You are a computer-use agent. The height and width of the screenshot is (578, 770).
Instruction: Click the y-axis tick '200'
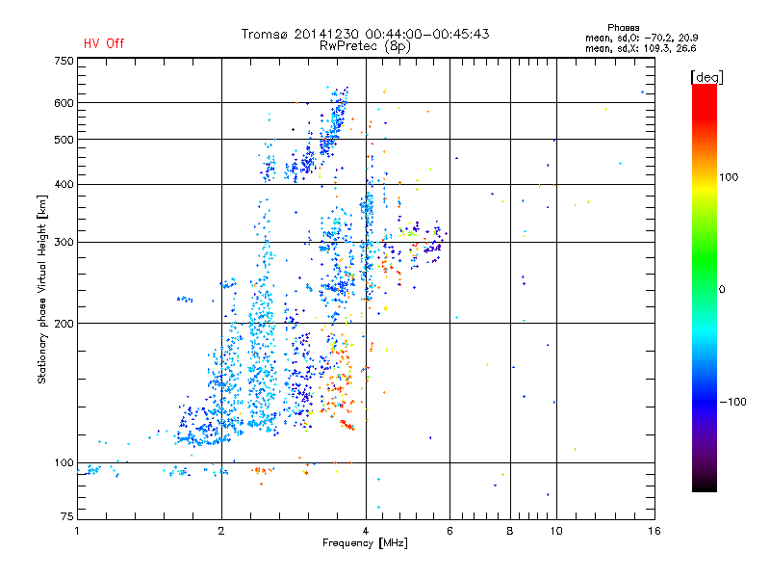[x=64, y=324]
